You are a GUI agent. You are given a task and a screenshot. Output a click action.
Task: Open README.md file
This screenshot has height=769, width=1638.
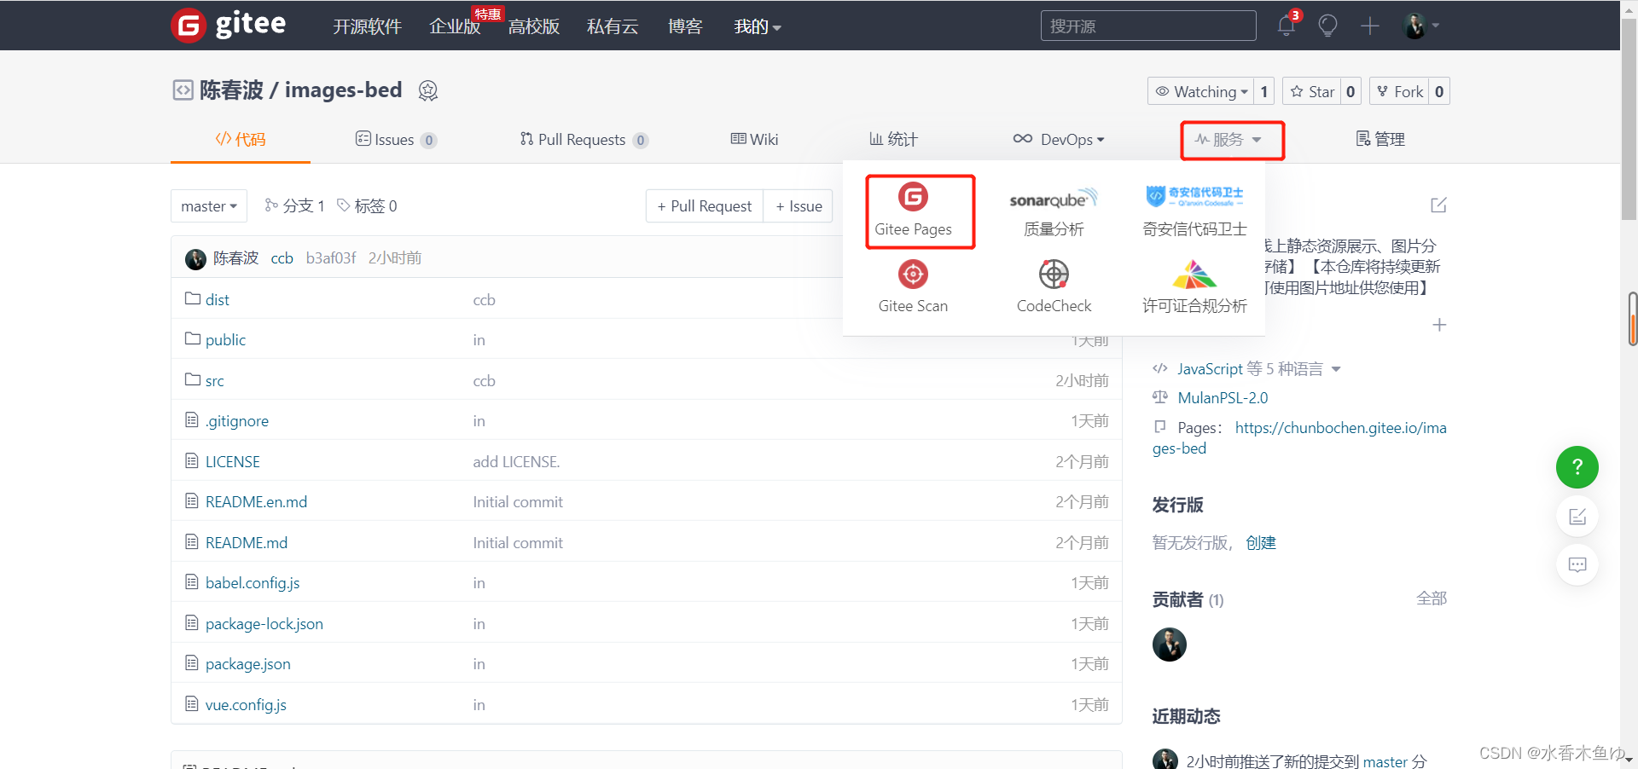pyautogui.click(x=246, y=543)
